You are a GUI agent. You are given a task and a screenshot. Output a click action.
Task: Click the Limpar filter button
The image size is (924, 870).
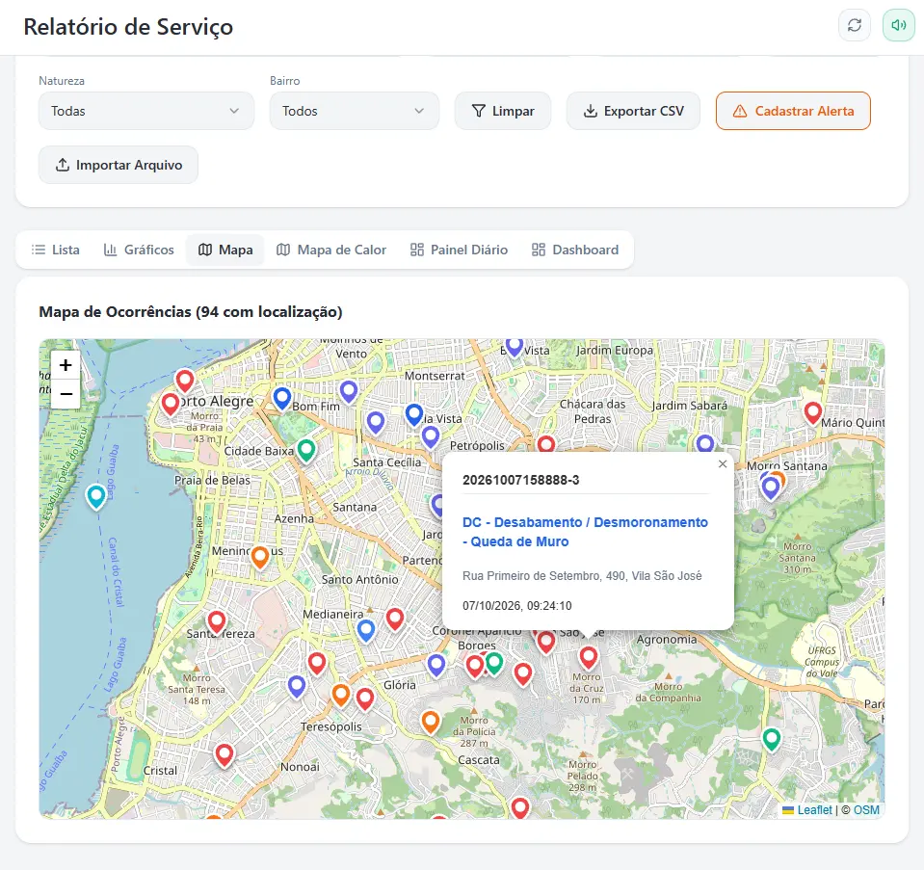(x=503, y=111)
